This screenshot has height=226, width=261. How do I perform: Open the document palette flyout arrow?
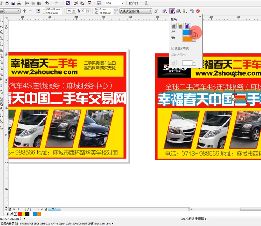[8, 214]
